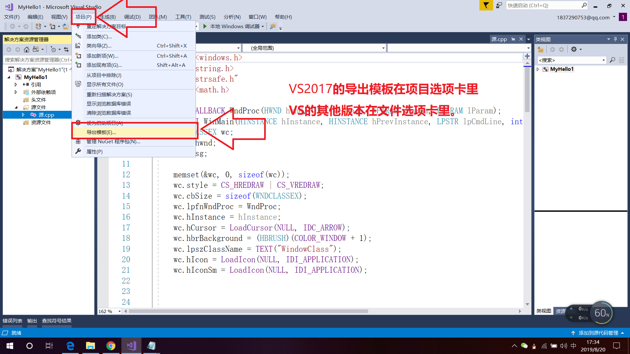Click the Add New Item toolbar icon
630x354 pixels.
point(52,26)
